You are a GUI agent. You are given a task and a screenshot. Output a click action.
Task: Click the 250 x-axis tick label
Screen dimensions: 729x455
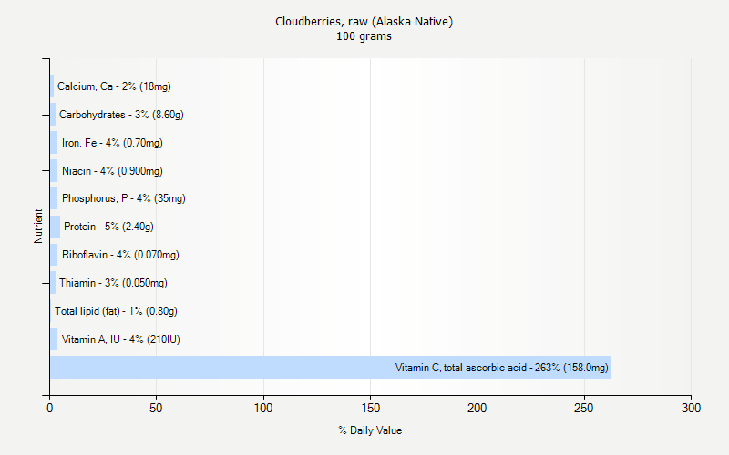click(584, 409)
